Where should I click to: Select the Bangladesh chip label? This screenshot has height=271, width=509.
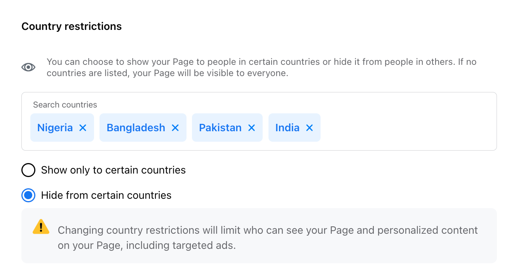click(136, 128)
